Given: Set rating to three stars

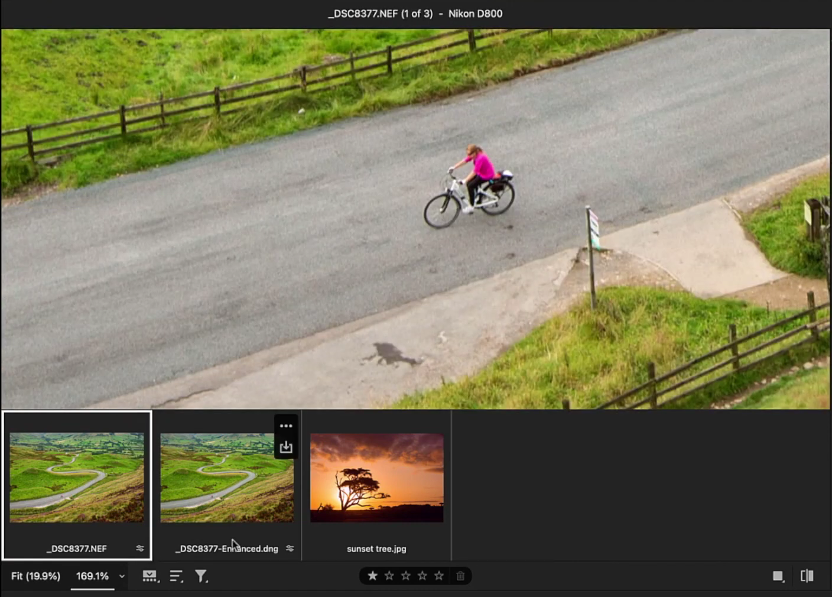Looking at the screenshot, I should [x=405, y=576].
